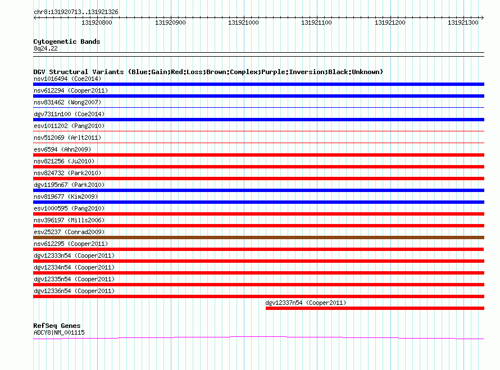The height and width of the screenshot is (370, 500).
Task: Click ruler position 131920900
Action: point(170,22)
